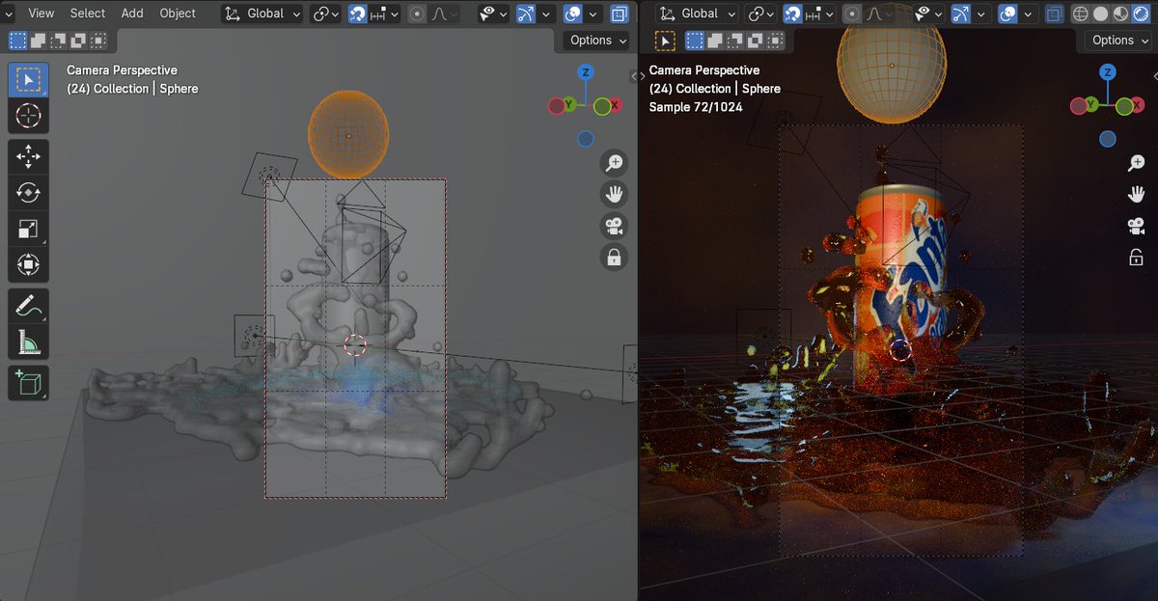This screenshot has height=601, width=1158.
Task: Open the Object menu
Action: (x=178, y=14)
